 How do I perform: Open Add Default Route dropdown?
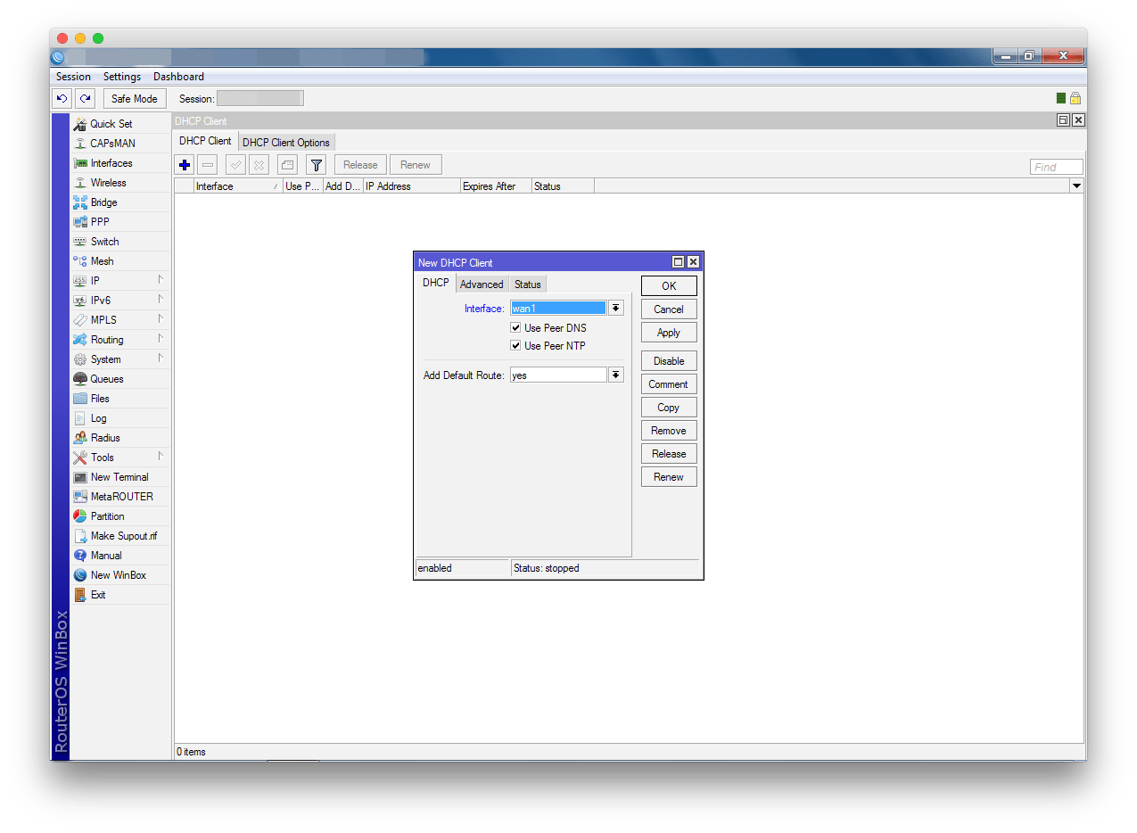click(615, 375)
